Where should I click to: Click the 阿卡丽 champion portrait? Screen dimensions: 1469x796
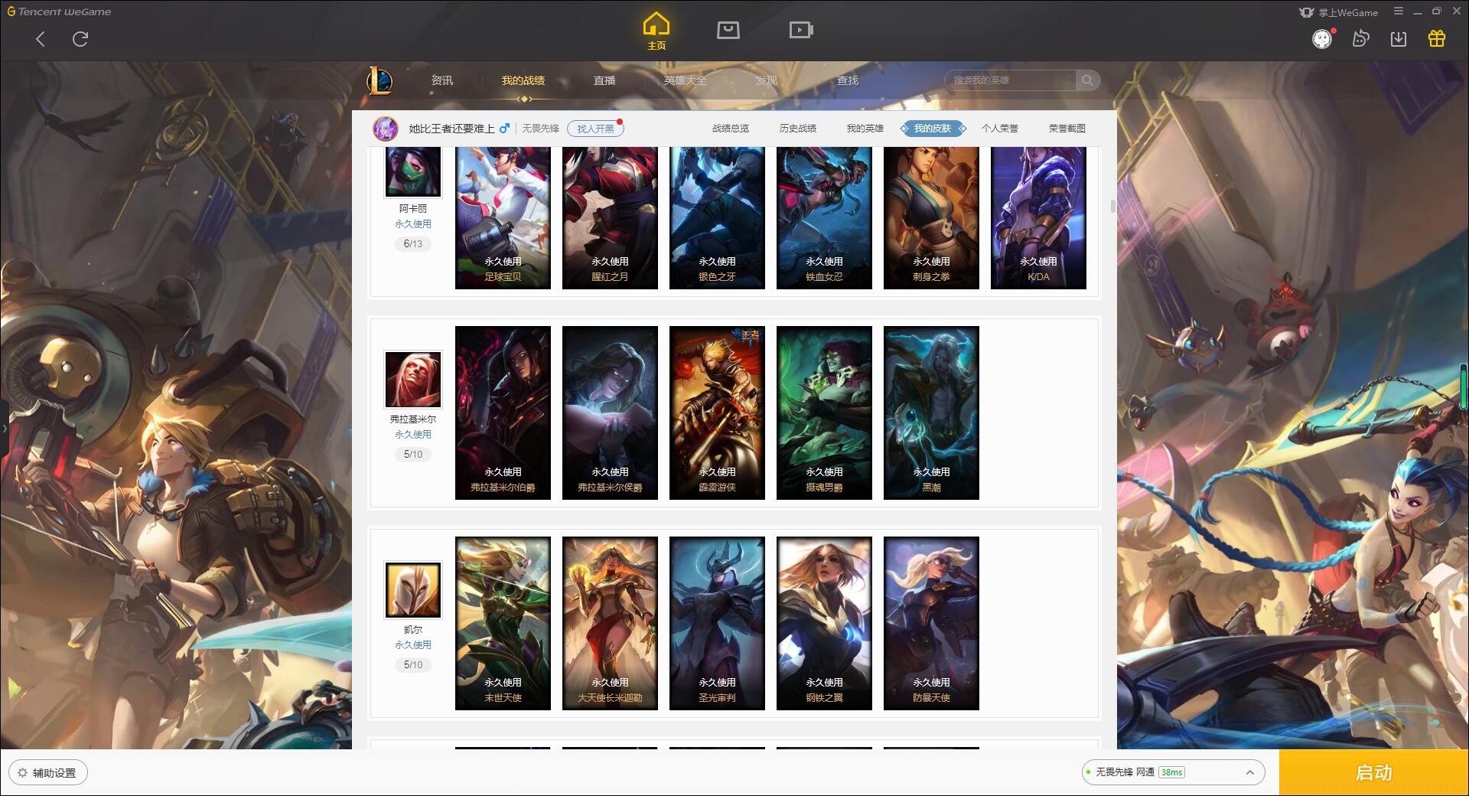412,172
